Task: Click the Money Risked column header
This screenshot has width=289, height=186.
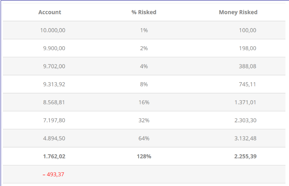Action: point(238,12)
